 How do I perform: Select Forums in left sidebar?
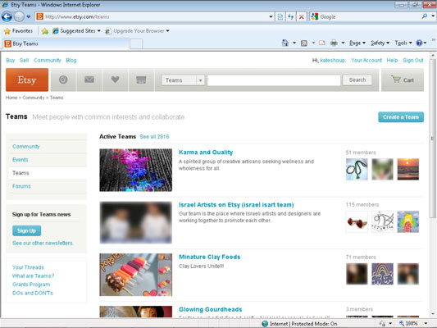point(21,186)
